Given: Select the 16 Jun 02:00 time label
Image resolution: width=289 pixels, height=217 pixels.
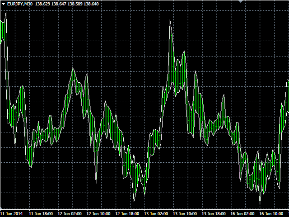Looking at the screenshot, I should [x=242, y=214].
